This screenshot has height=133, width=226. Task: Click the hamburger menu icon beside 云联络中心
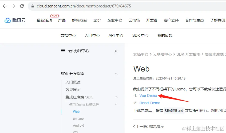[63, 51]
